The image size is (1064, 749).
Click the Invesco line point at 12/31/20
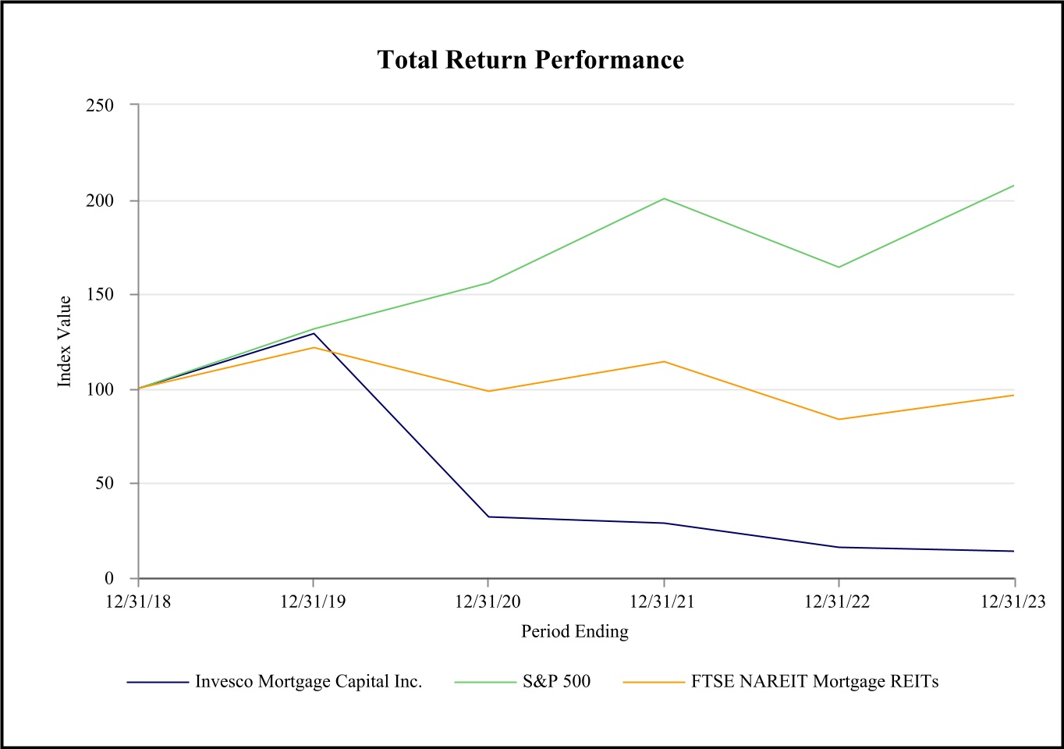pyautogui.click(x=488, y=516)
